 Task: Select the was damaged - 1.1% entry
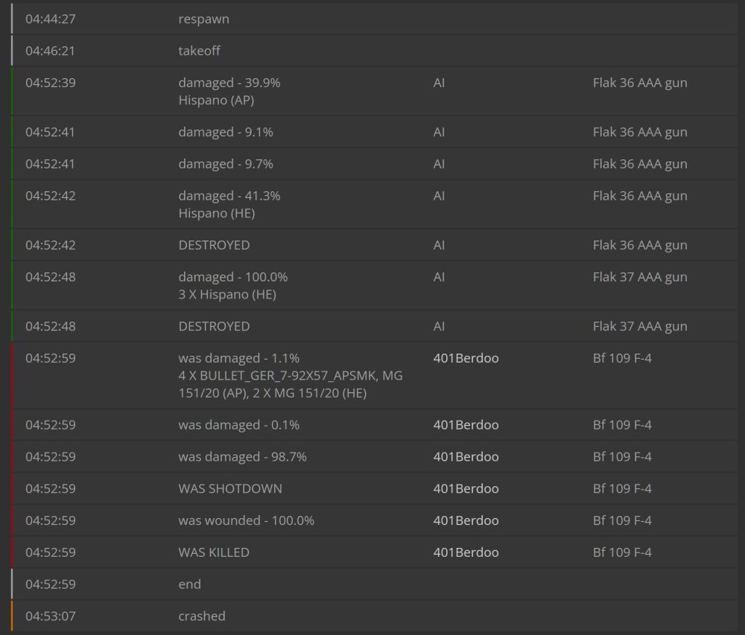pyautogui.click(x=238, y=358)
